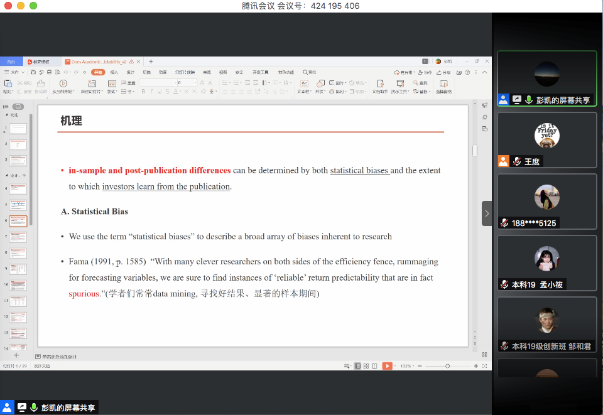Switch to the 稻壳模板 document tab
The height and width of the screenshot is (415, 603).
click(42, 62)
